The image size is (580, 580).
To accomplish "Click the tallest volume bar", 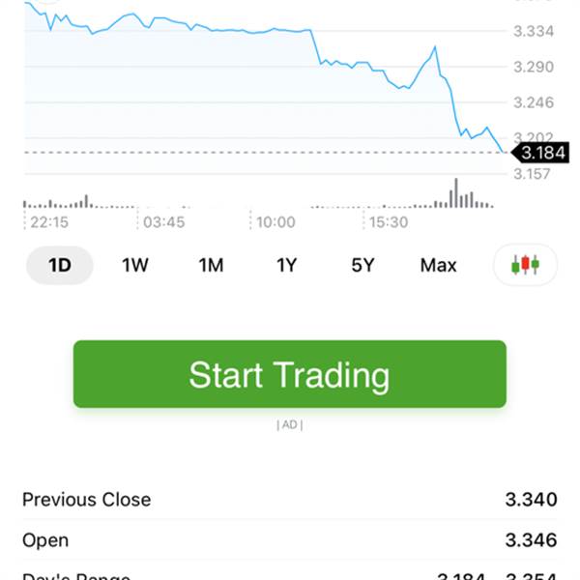I will click(x=456, y=192).
